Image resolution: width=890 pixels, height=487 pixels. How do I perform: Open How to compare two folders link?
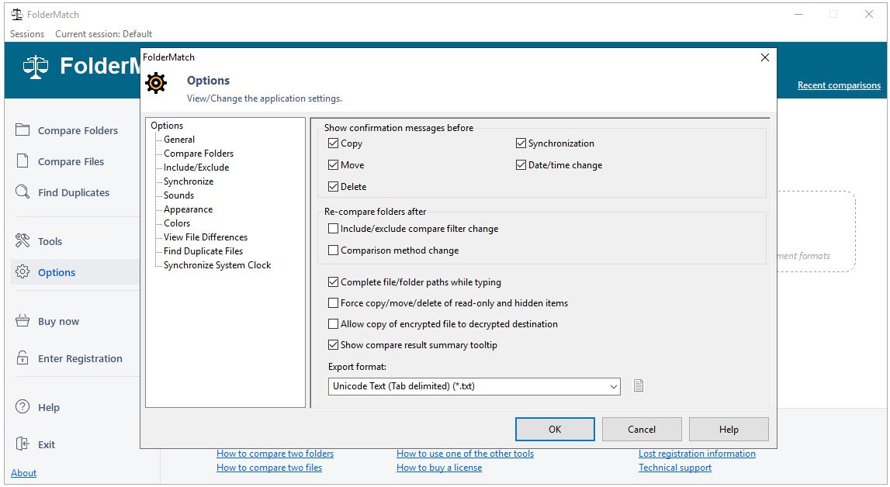(275, 454)
